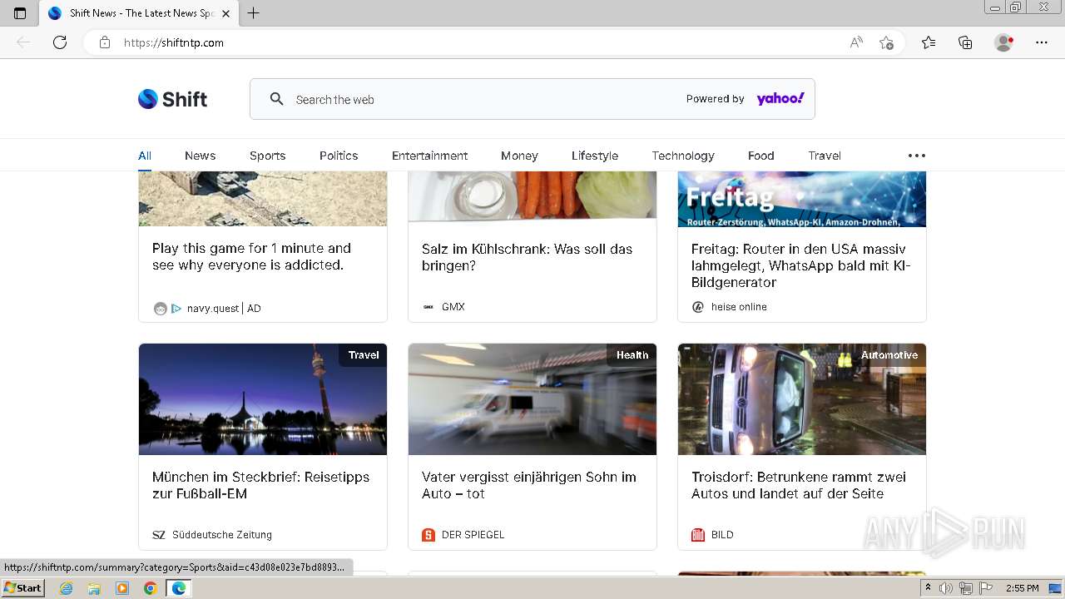Open overturned car Automotive thumbnail
This screenshot has width=1065, height=599.
(802, 399)
